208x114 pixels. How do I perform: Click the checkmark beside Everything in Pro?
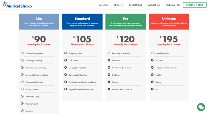152,53
